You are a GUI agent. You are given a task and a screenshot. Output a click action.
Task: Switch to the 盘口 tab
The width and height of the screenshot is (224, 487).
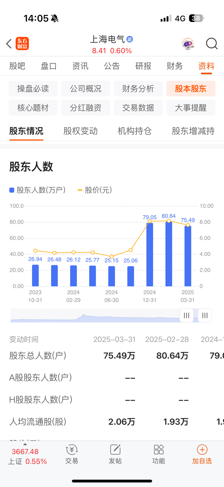pos(49,66)
